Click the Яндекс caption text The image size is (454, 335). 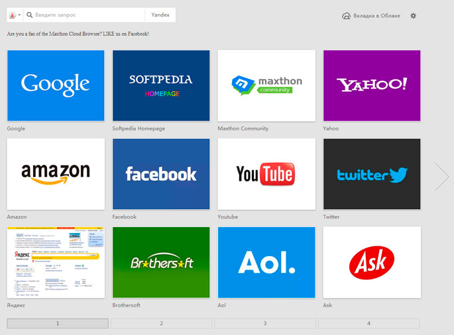[16, 305]
